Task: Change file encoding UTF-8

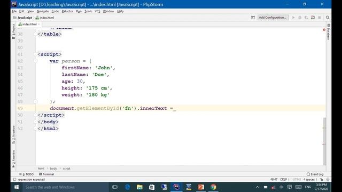Action: (x=297, y=179)
